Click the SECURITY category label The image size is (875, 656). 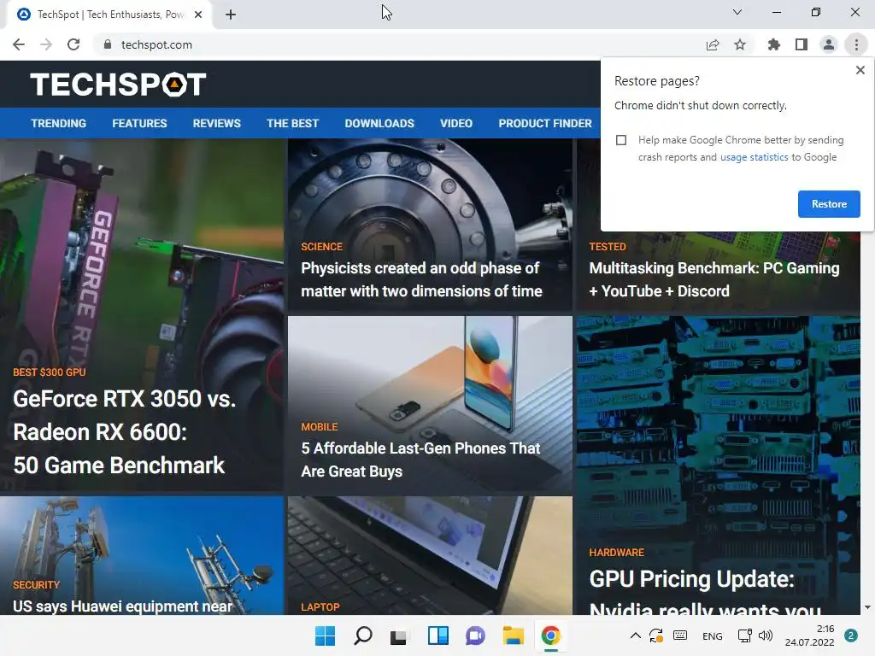pyautogui.click(x=36, y=584)
